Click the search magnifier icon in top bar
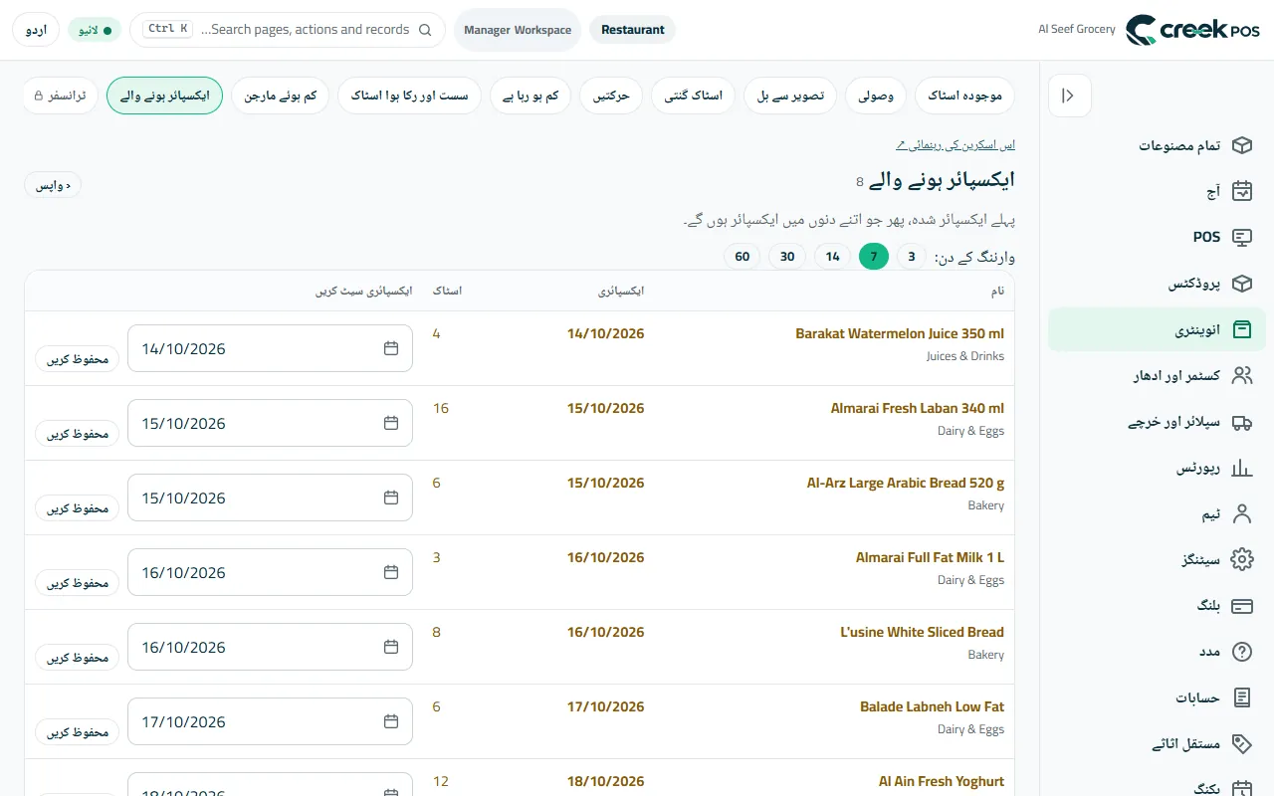Viewport: 1274px width, 796px height. [425, 30]
